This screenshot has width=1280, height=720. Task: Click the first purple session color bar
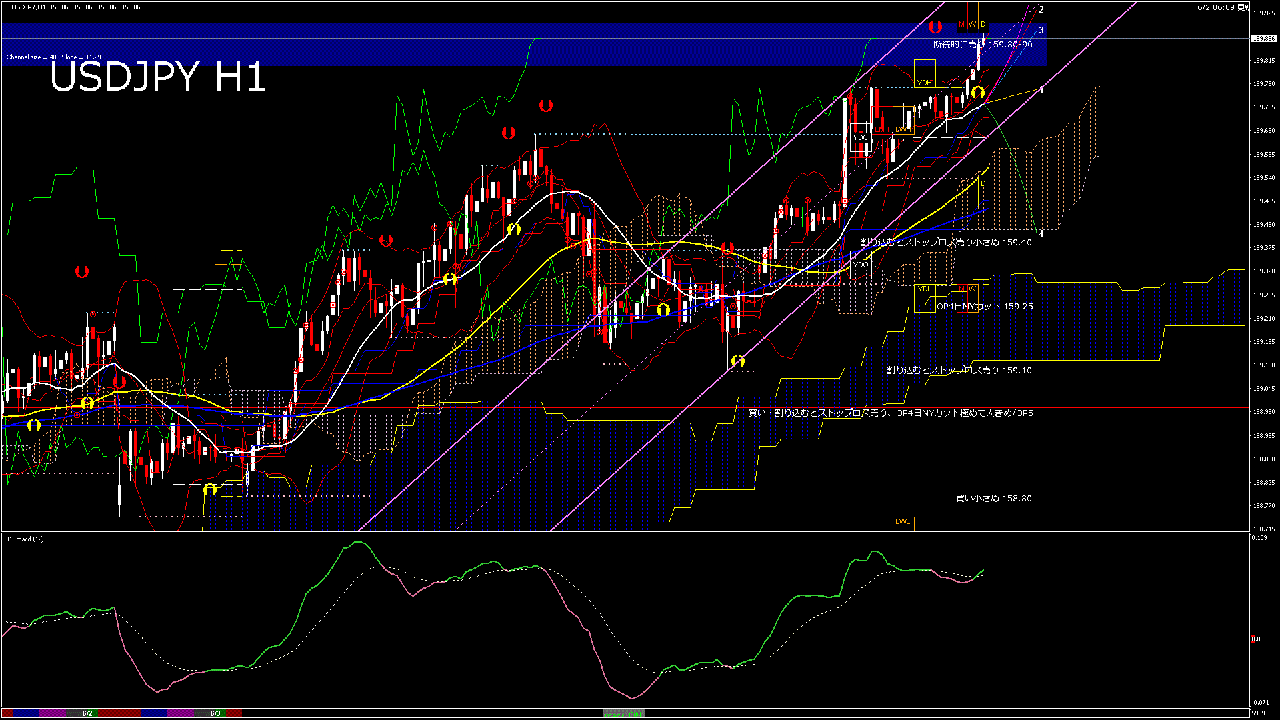53,713
